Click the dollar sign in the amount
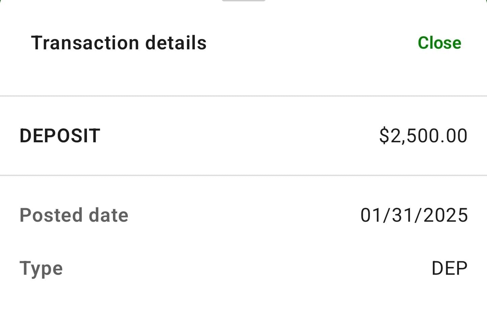The width and height of the screenshot is (487, 317). (385, 136)
